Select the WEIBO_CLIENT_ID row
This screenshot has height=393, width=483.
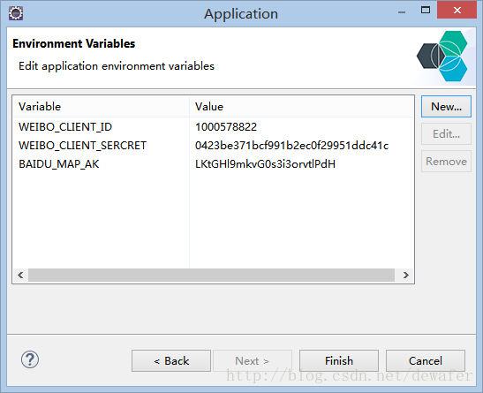[x=213, y=127]
